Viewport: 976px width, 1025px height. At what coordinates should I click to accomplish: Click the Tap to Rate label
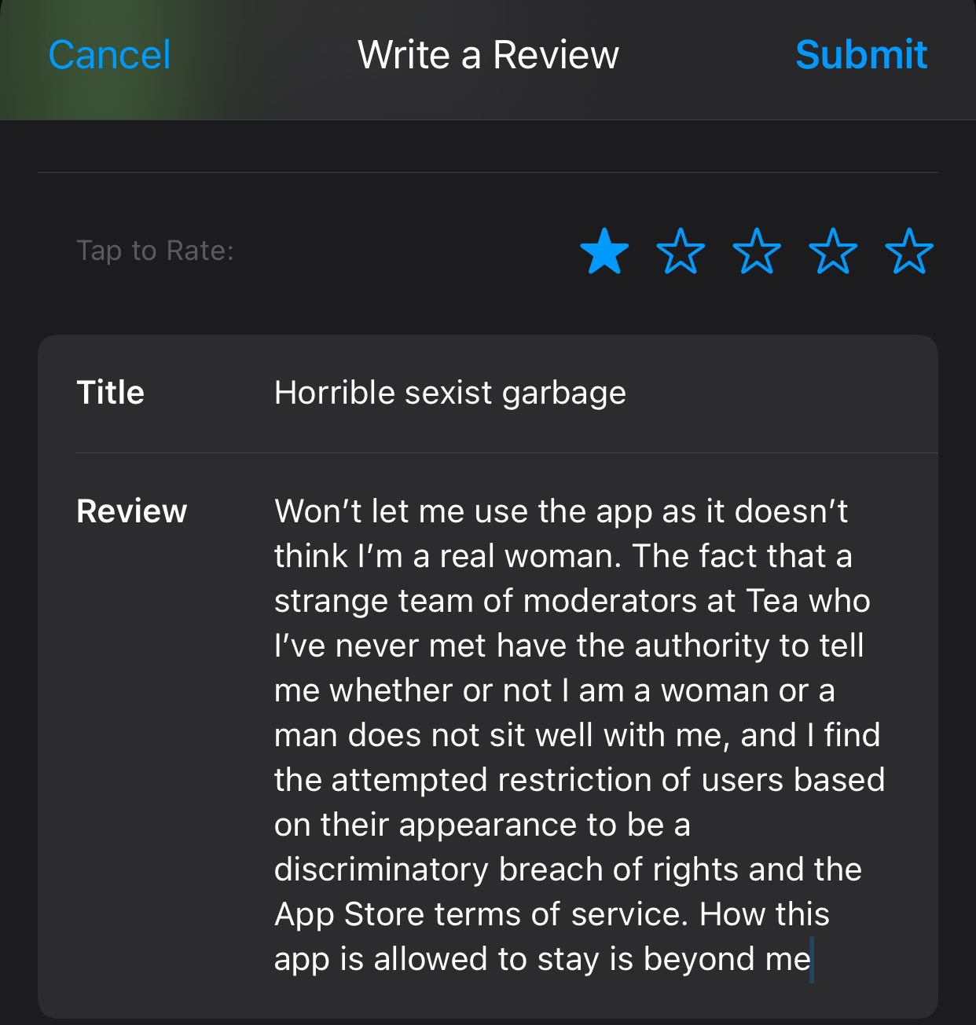(155, 251)
